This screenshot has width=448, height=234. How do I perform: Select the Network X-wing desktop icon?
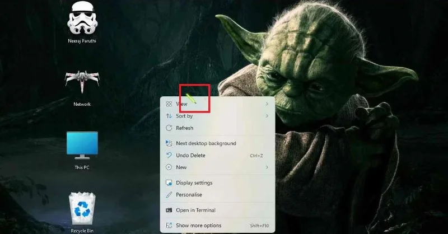(82, 82)
